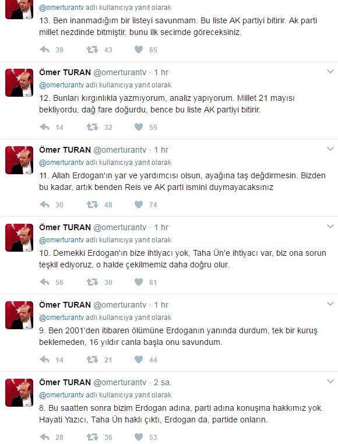Open the chevron menu on tweet 11

pos(330,149)
